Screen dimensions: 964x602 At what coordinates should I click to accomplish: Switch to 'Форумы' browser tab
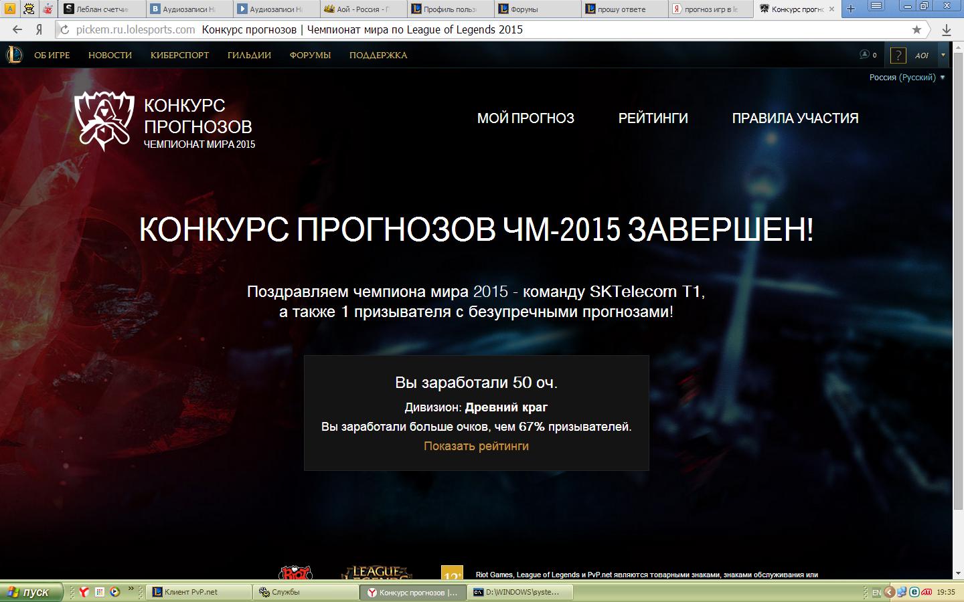pyautogui.click(x=537, y=9)
